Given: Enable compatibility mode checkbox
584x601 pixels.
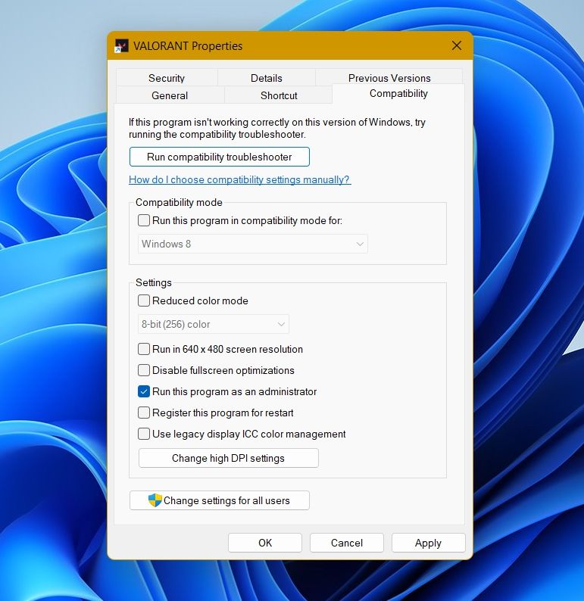Looking at the screenshot, I should (x=144, y=221).
